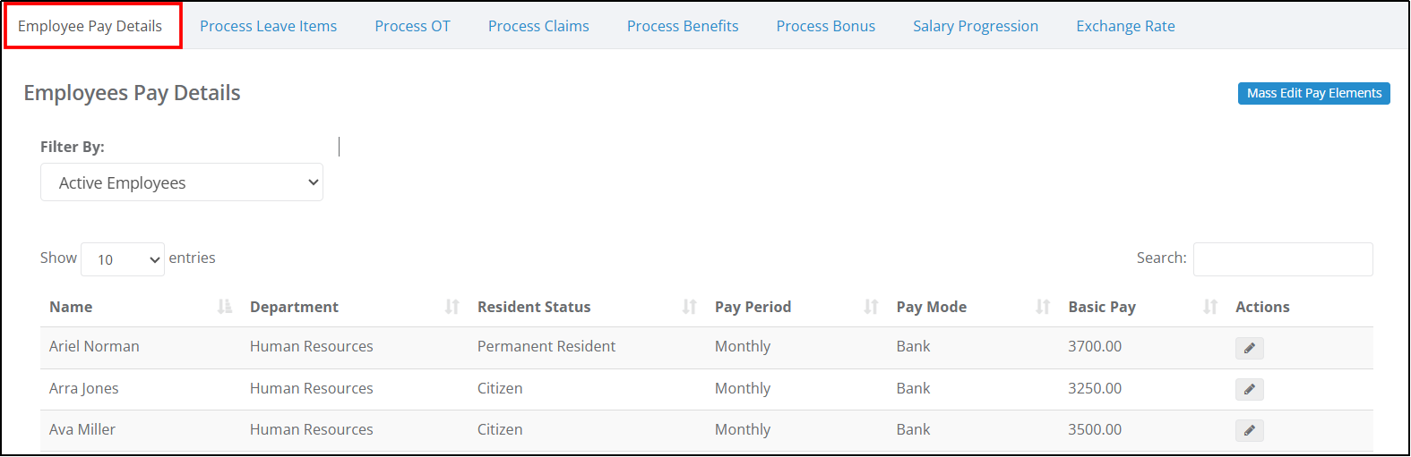Sort by Department using sort icon
Image resolution: width=1411 pixels, height=457 pixels.
pyautogui.click(x=452, y=307)
